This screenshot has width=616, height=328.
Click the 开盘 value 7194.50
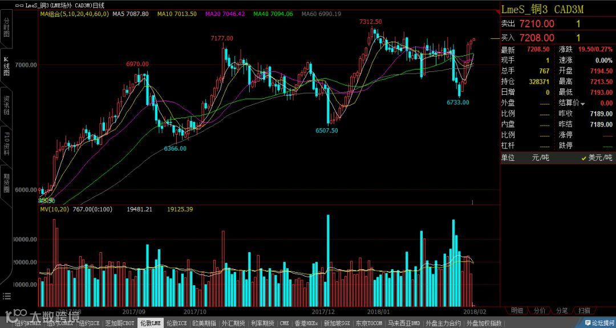pos(602,71)
